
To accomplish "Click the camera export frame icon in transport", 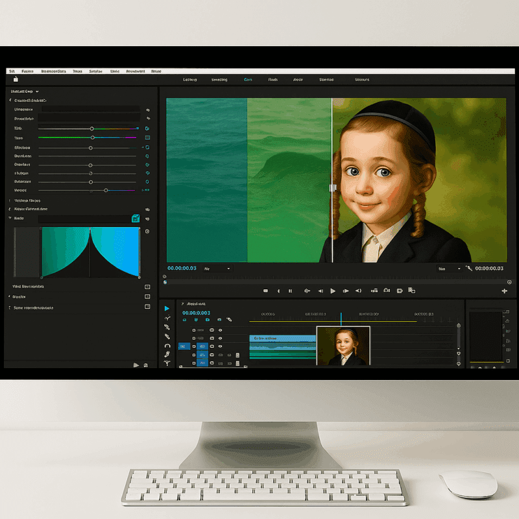I will [387, 291].
